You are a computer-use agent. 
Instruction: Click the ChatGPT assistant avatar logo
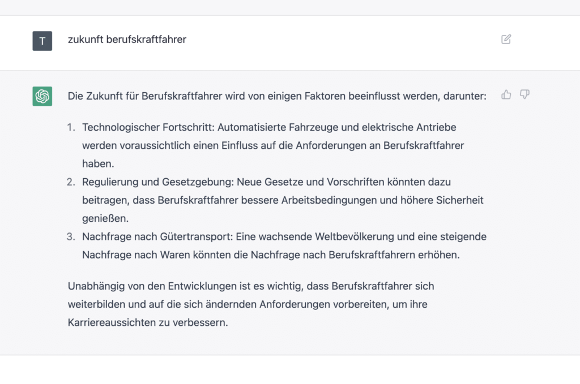point(42,96)
